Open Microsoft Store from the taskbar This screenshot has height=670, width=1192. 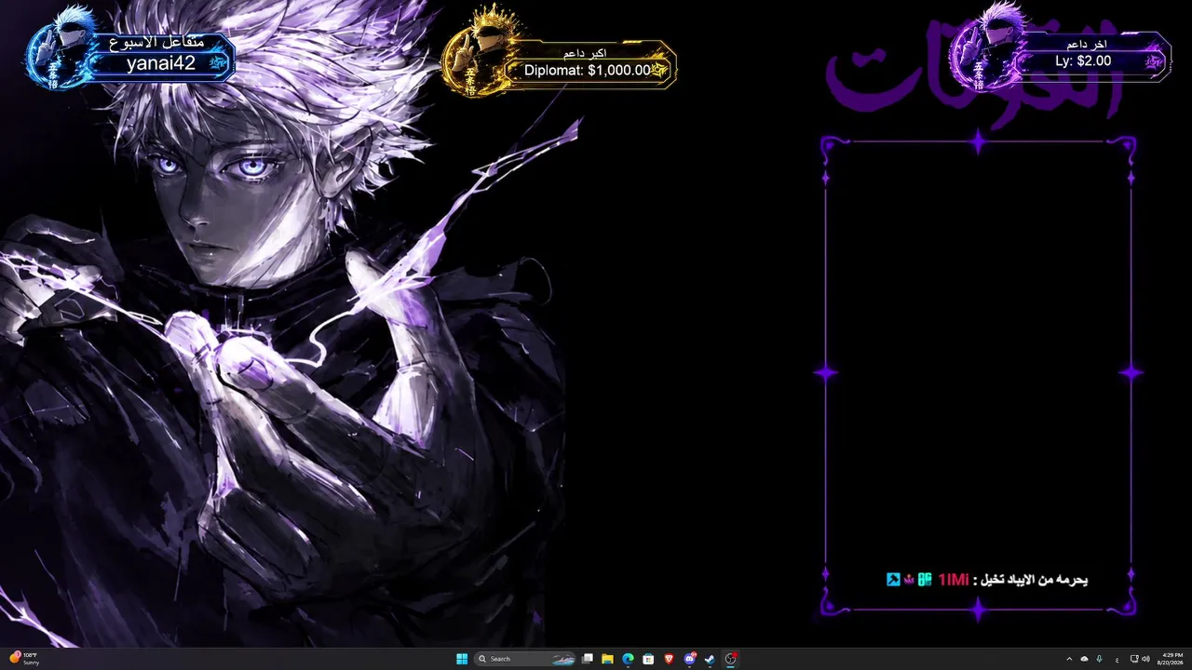pos(648,659)
